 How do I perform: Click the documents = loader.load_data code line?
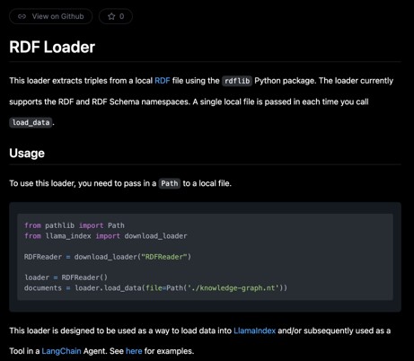(x=155, y=288)
